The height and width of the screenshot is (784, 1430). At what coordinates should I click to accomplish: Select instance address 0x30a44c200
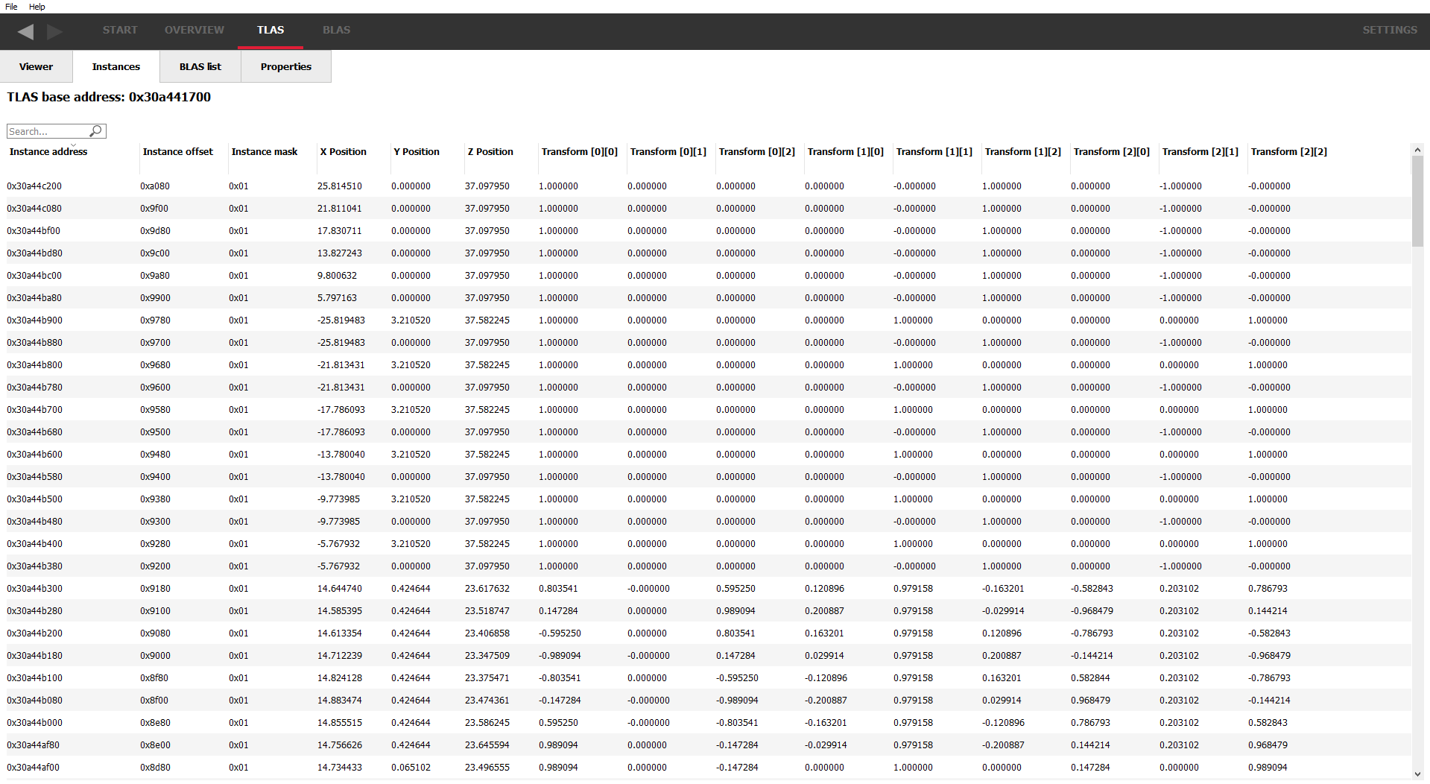point(34,186)
